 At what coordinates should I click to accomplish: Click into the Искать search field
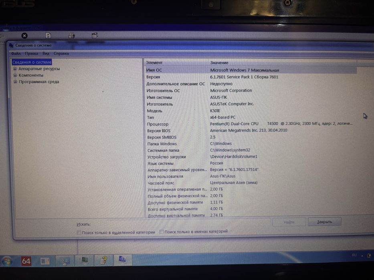[x=181, y=223]
